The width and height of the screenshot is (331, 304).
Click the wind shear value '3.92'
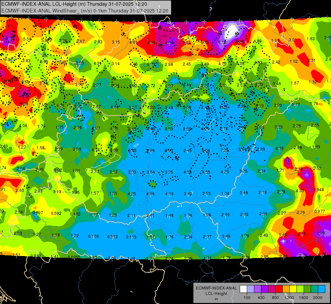pyautogui.click(x=58, y=170)
